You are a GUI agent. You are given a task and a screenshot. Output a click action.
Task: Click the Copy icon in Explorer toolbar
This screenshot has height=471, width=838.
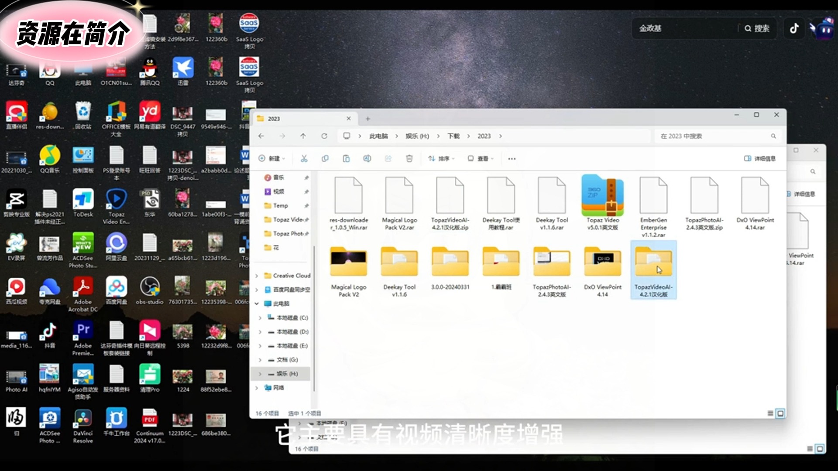(325, 159)
